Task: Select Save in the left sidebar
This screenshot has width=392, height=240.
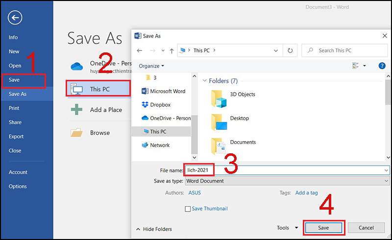Action: (x=14, y=80)
